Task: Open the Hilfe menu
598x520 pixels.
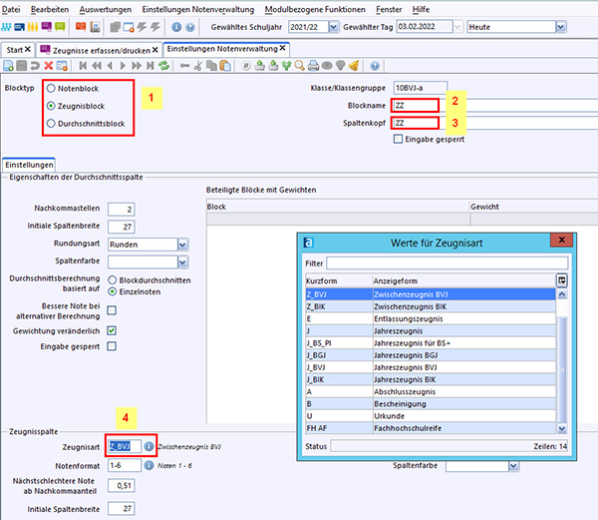Action: point(421,9)
